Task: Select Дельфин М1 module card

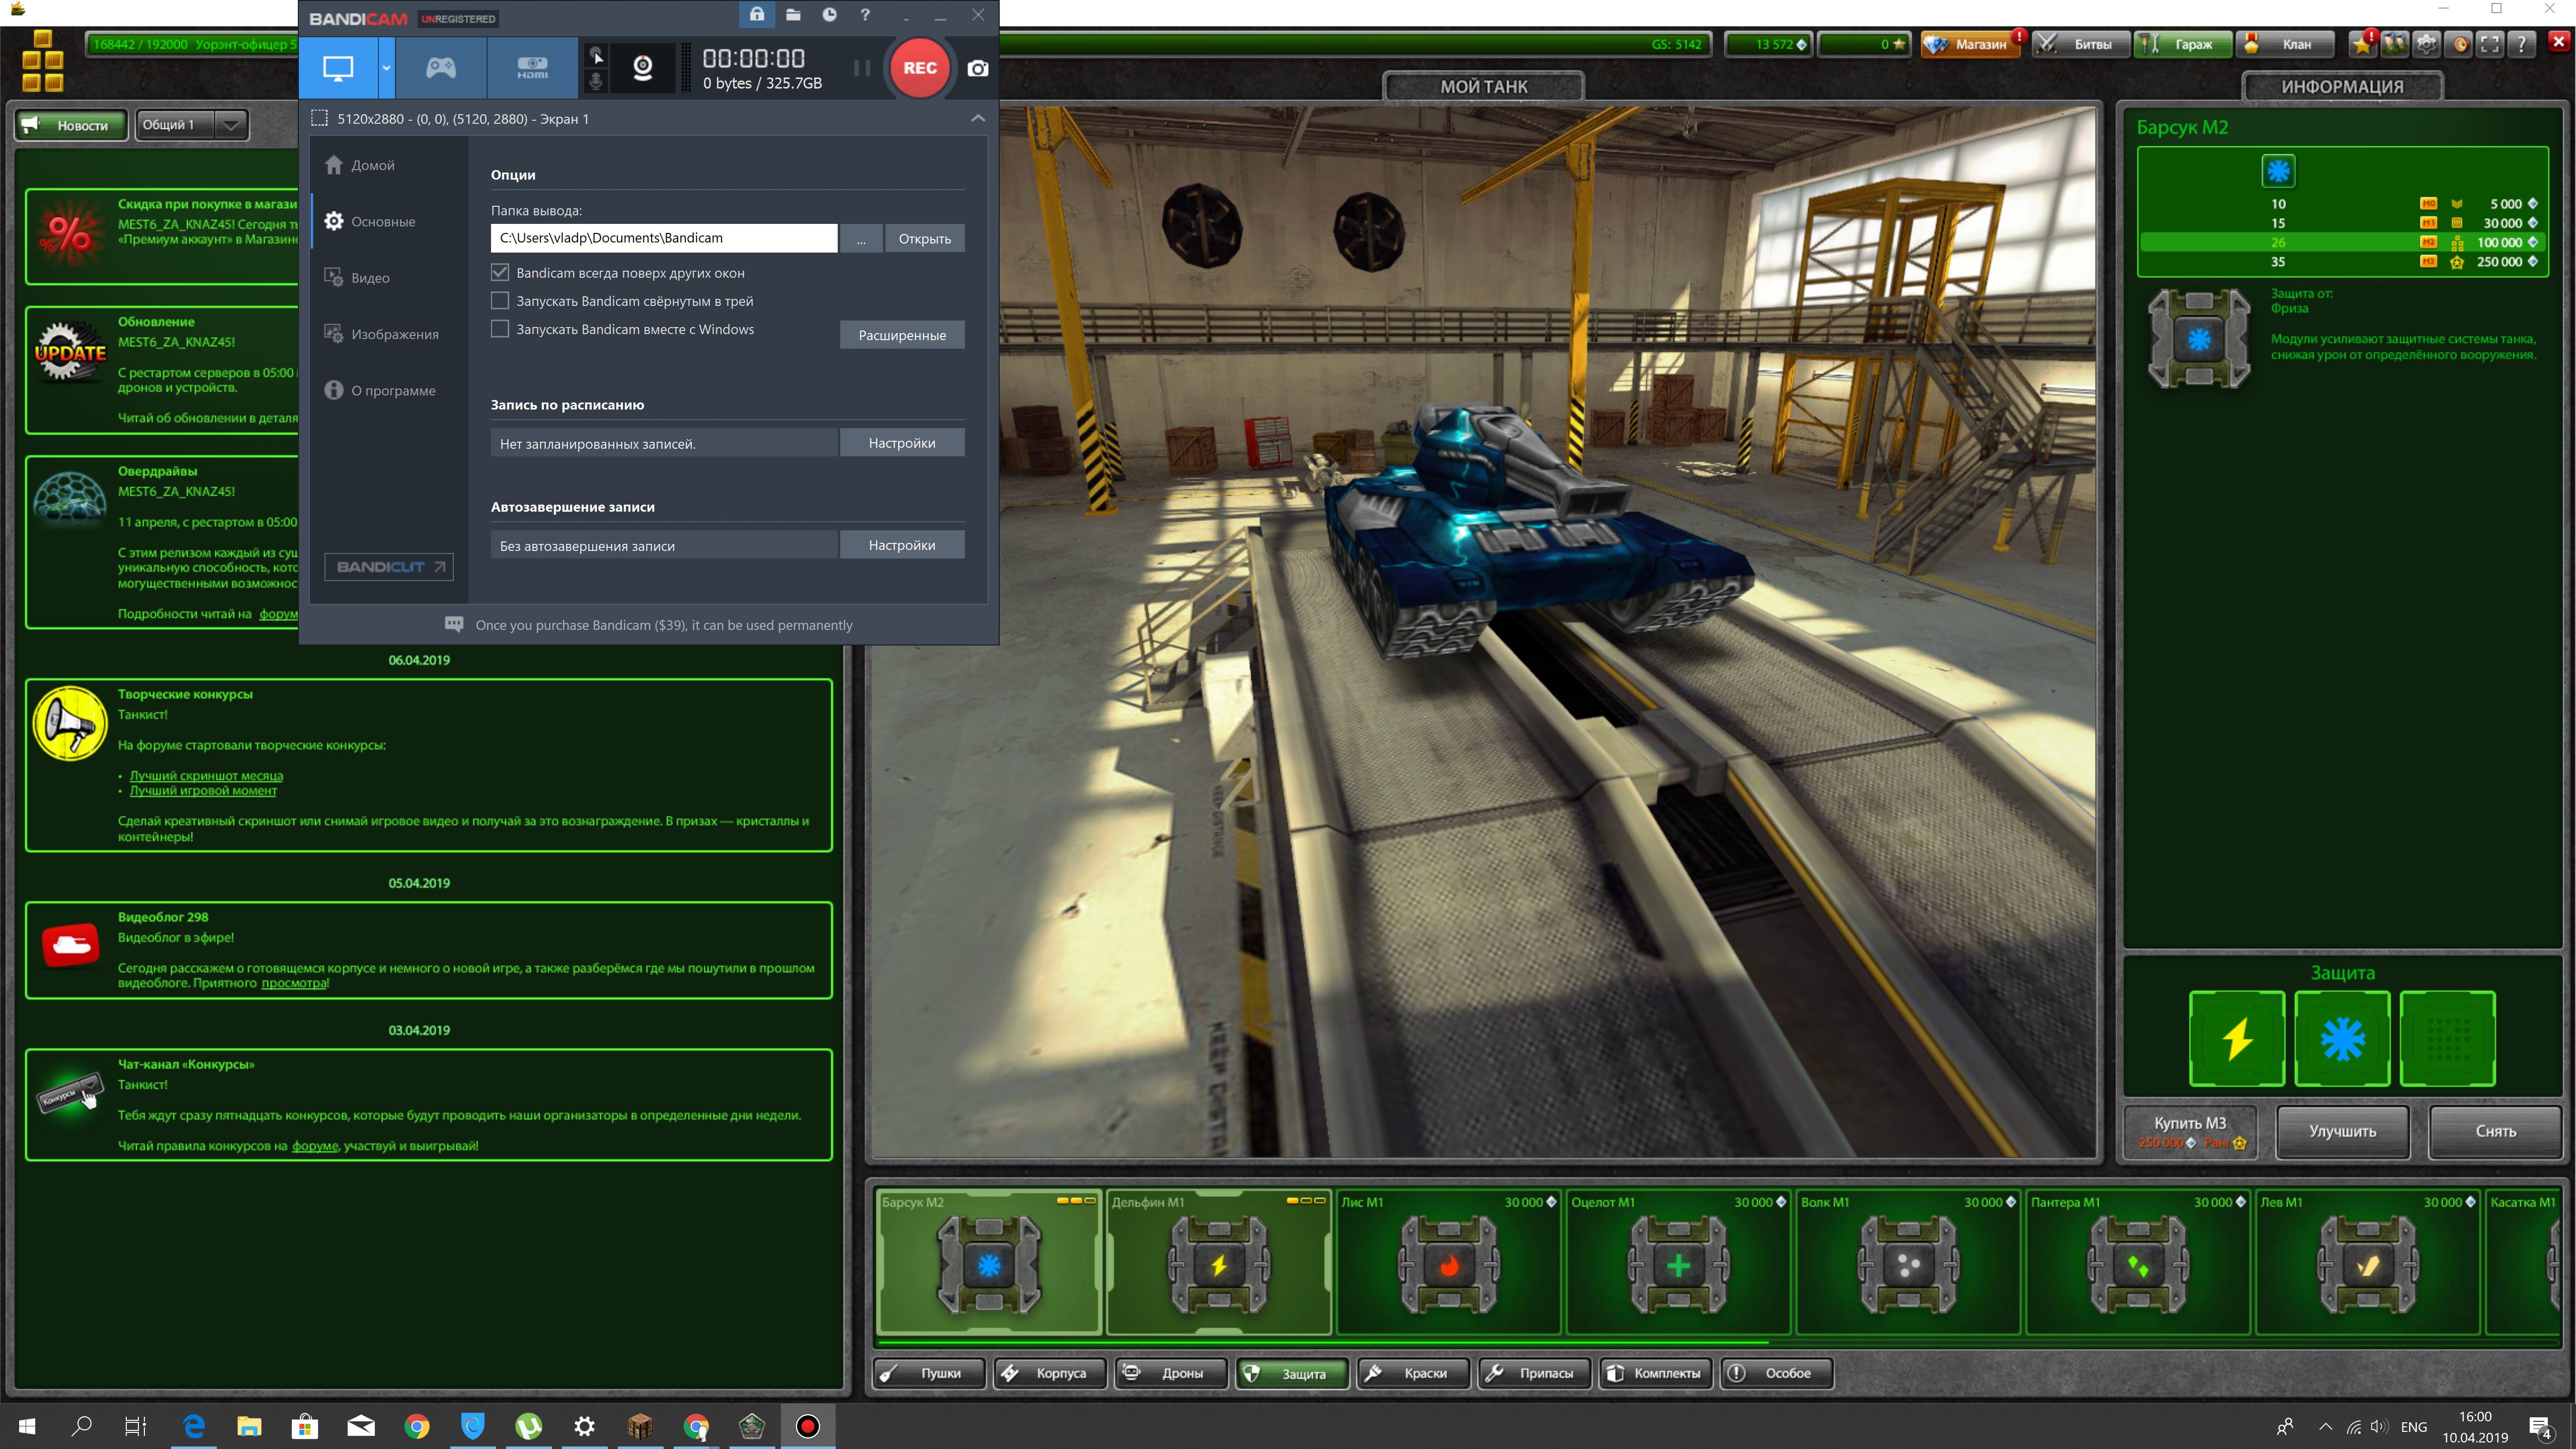Action: tap(1219, 1262)
